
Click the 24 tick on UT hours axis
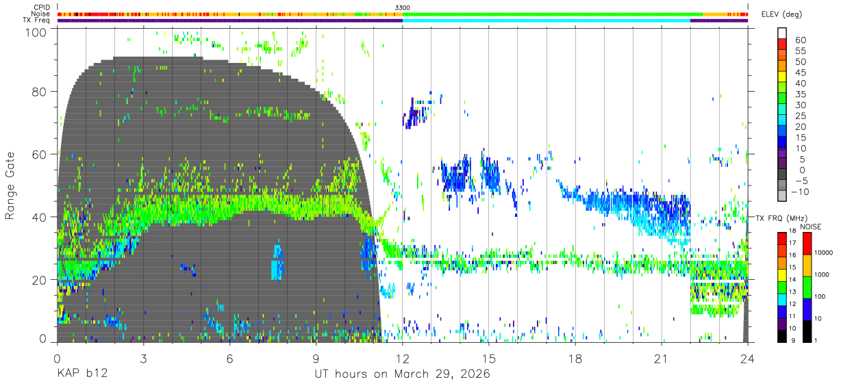747,359
